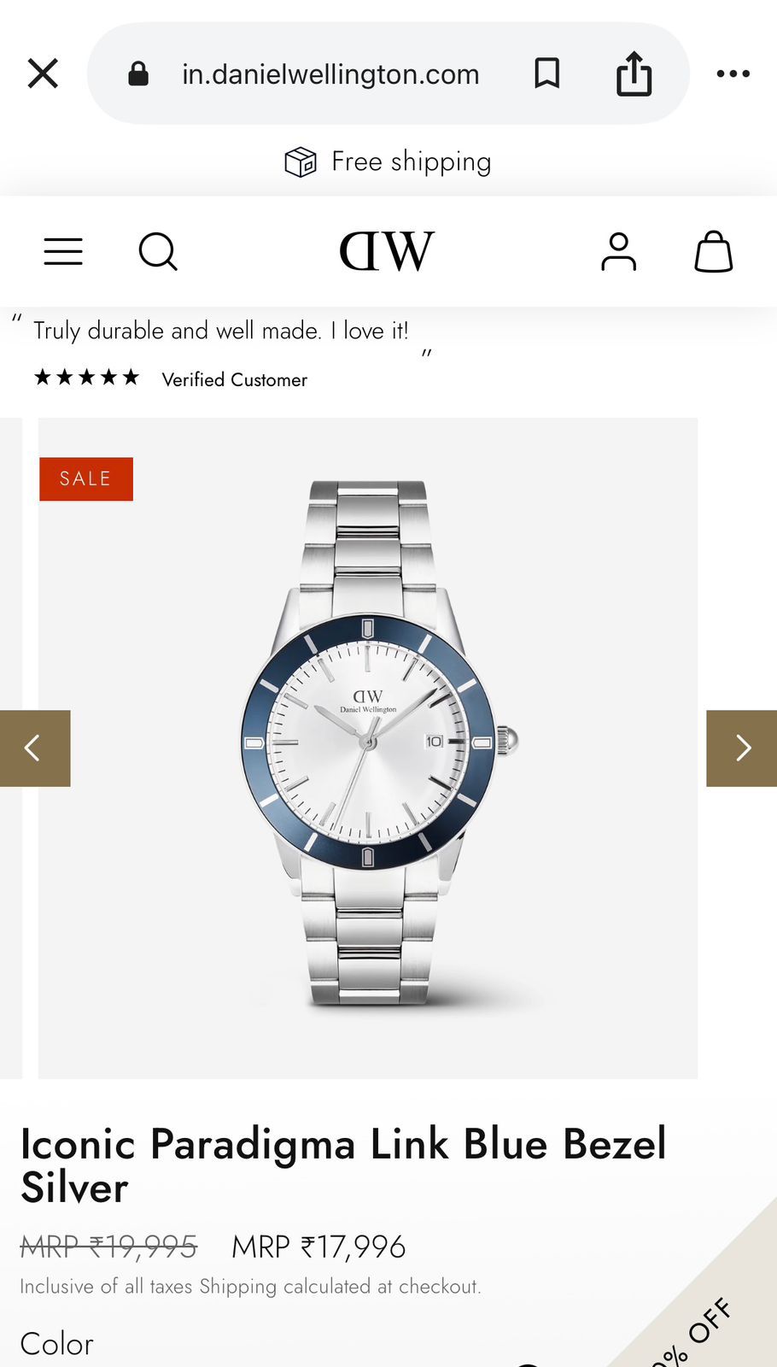This screenshot has height=1367, width=777.
Task: Click the package box icon beside Free shipping
Action: pos(301,161)
